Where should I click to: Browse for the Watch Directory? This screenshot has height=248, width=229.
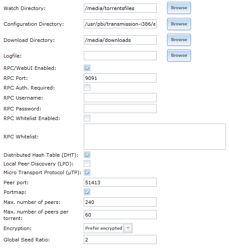[x=179, y=8]
